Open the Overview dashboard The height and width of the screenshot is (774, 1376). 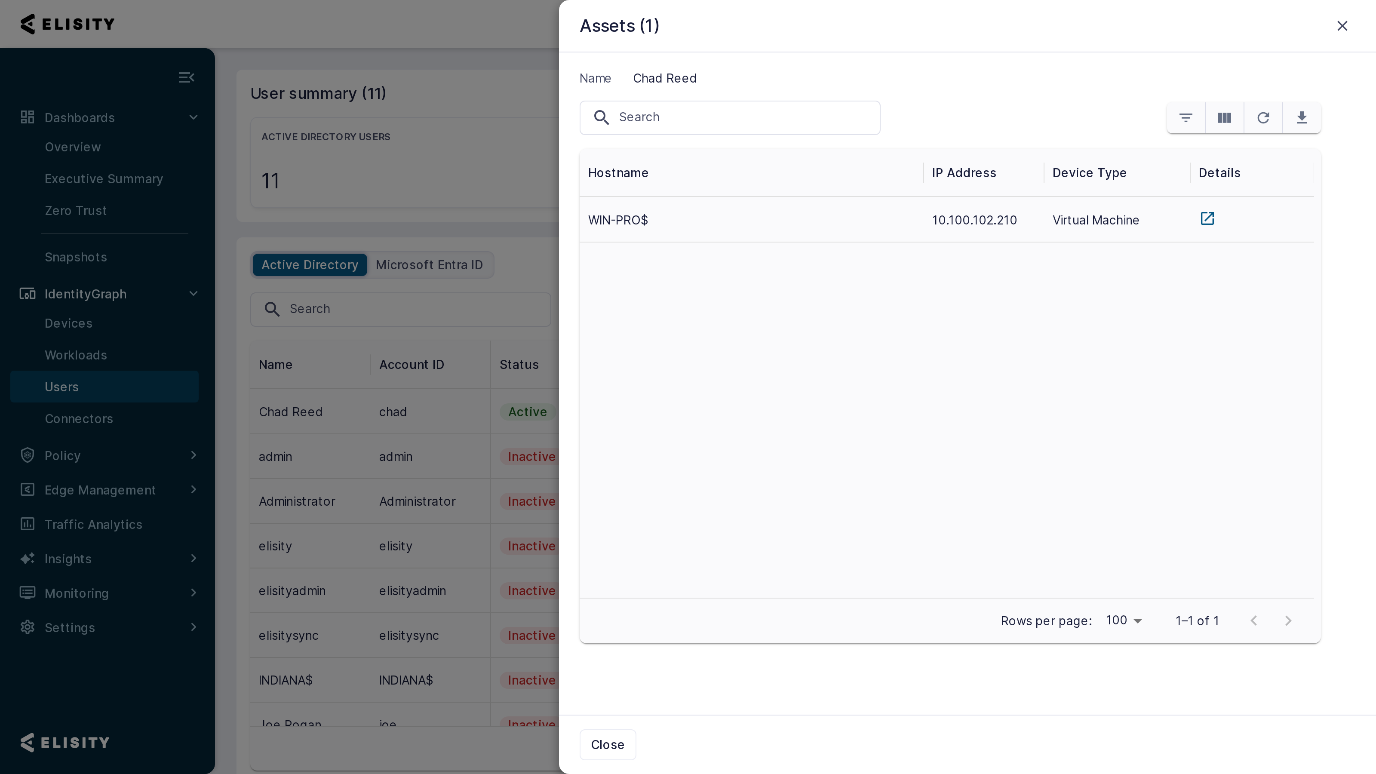[x=73, y=147]
